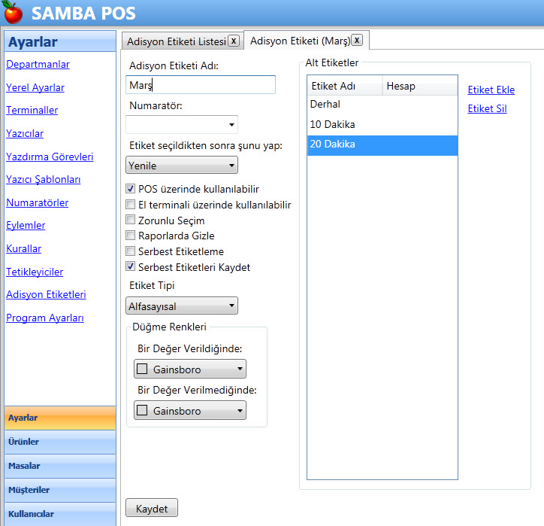The height and width of the screenshot is (526, 544).
Task: Switch to Adisyon Etiketi Listesi tab
Action: [x=176, y=41]
